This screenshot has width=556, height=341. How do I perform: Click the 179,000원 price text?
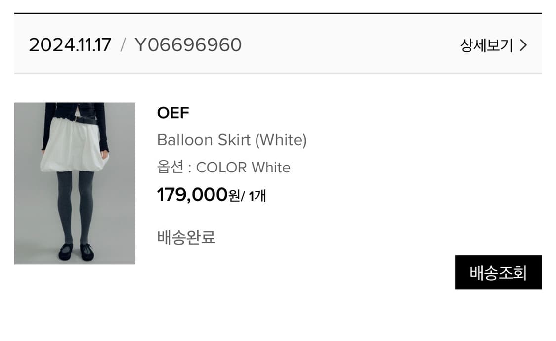tap(192, 195)
